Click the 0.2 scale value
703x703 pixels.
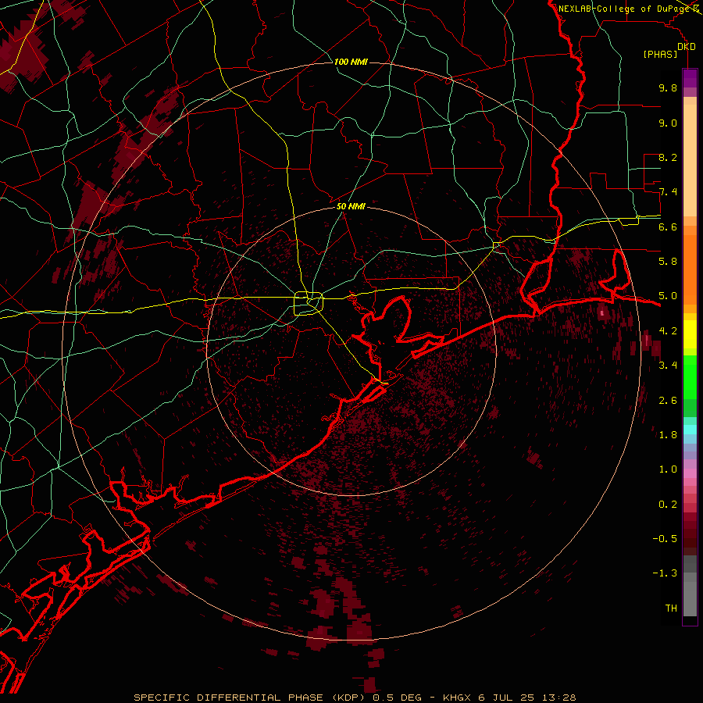coord(668,504)
